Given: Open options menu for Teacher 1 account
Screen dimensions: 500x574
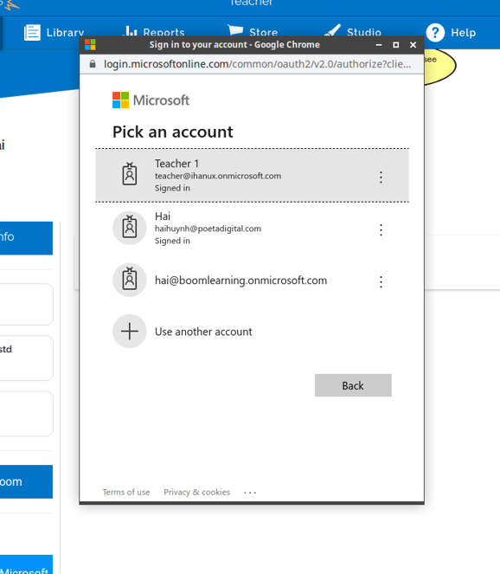Looking at the screenshot, I should click(x=381, y=177).
